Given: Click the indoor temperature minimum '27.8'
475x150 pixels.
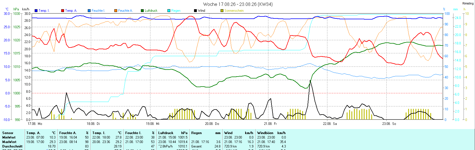Looking at the screenshot, I should tap(119, 137).
